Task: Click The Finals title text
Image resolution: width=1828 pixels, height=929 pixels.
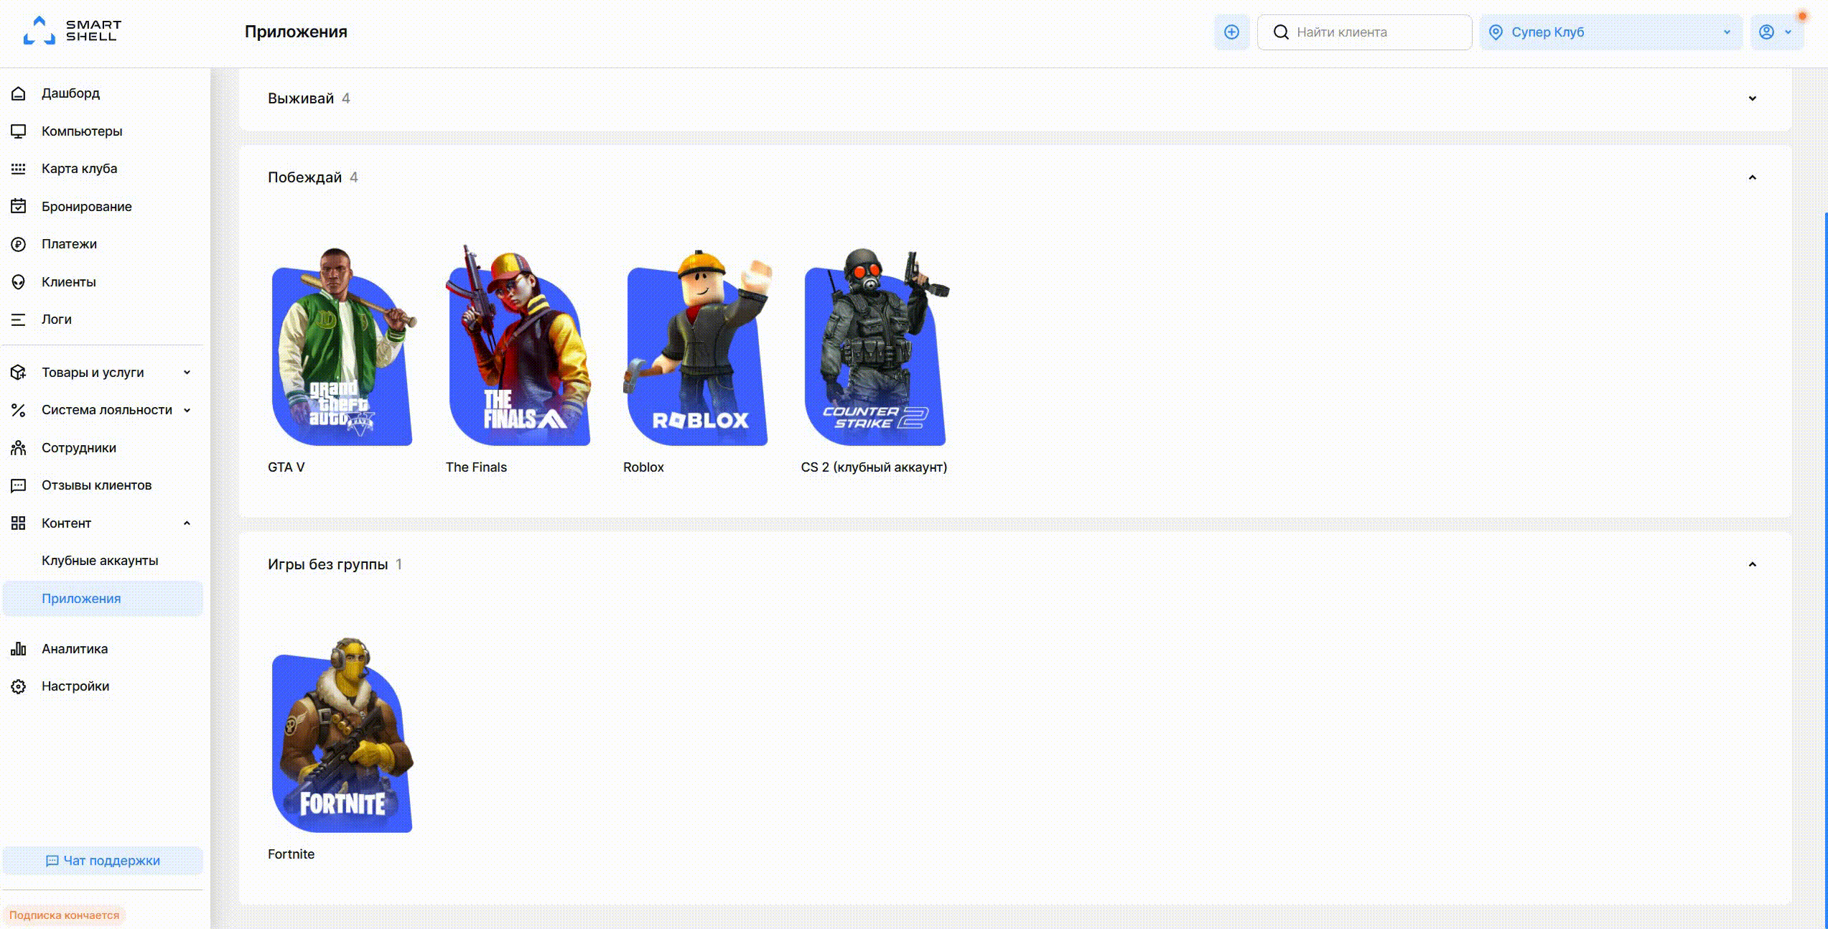Action: pos(476,467)
